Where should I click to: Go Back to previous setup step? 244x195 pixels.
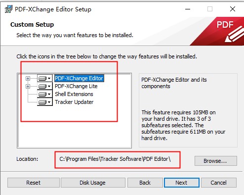coord(145,183)
